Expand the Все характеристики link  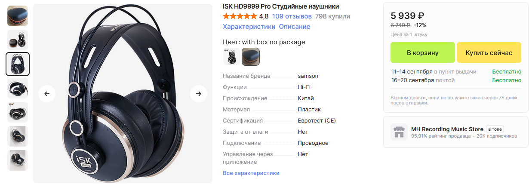coord(251,173)
